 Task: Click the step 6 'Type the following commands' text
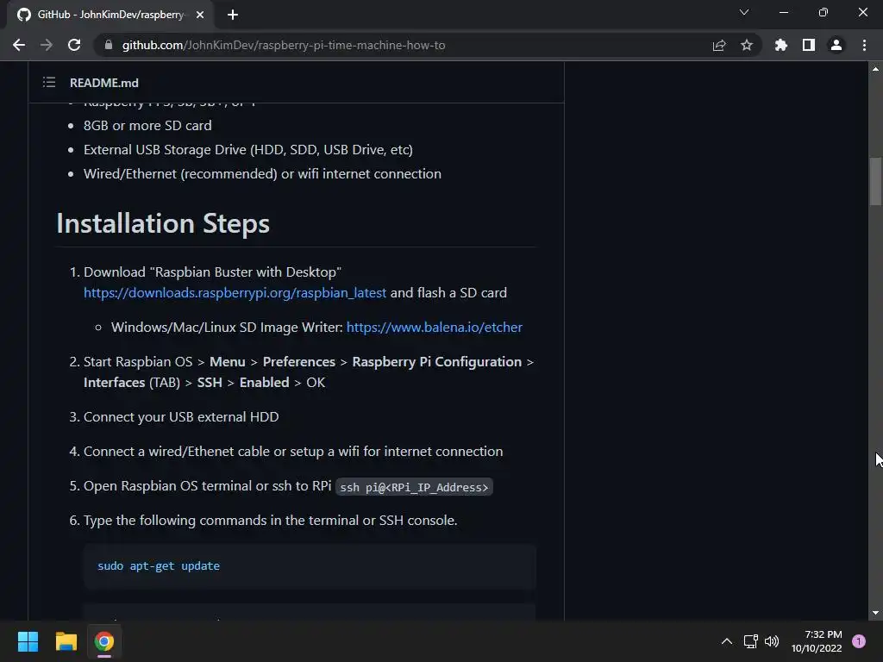(270, 520)
